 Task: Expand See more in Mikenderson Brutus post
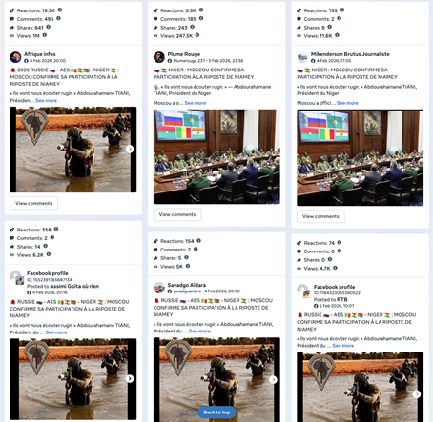(x=347, y=103)
